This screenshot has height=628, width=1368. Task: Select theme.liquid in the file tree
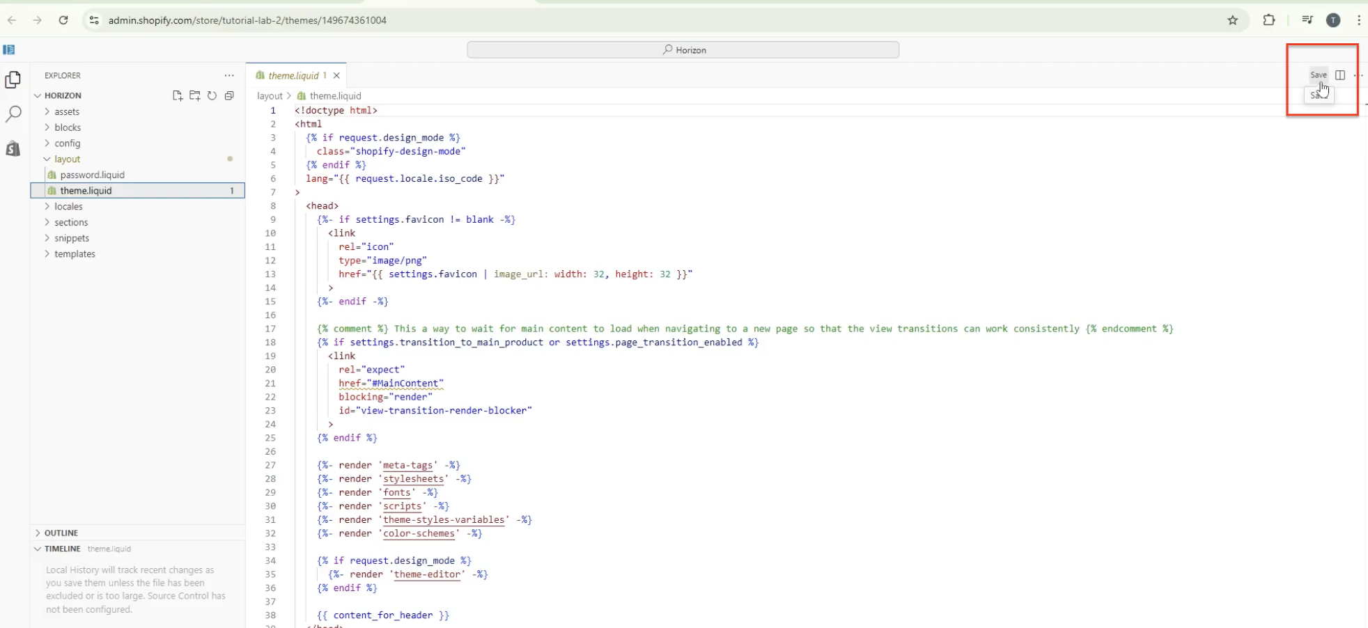tap(137, 191)
